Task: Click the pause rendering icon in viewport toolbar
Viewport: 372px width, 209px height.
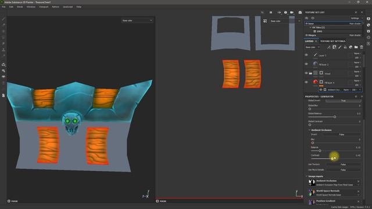Action: coord(271,12)
